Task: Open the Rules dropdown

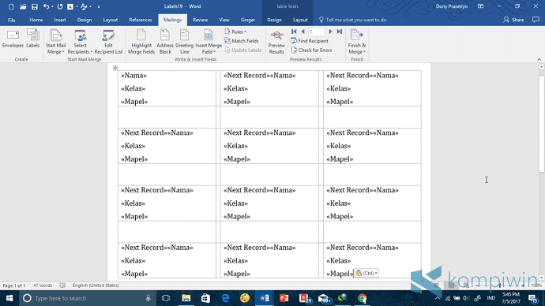Action: (x=235, y=32)
